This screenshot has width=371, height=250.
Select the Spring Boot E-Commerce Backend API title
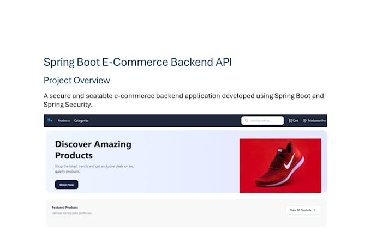click(137, 62)
